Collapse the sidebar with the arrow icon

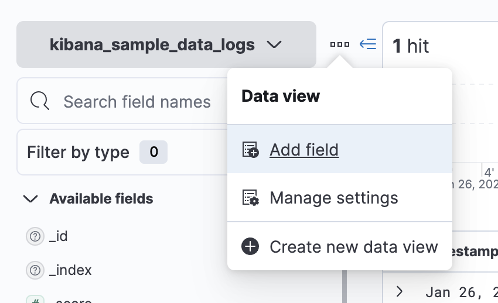(x=367, y=44)
